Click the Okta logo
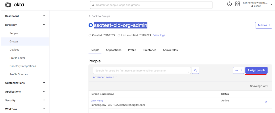This screenshot has height=113, width=275. point(15,5)
